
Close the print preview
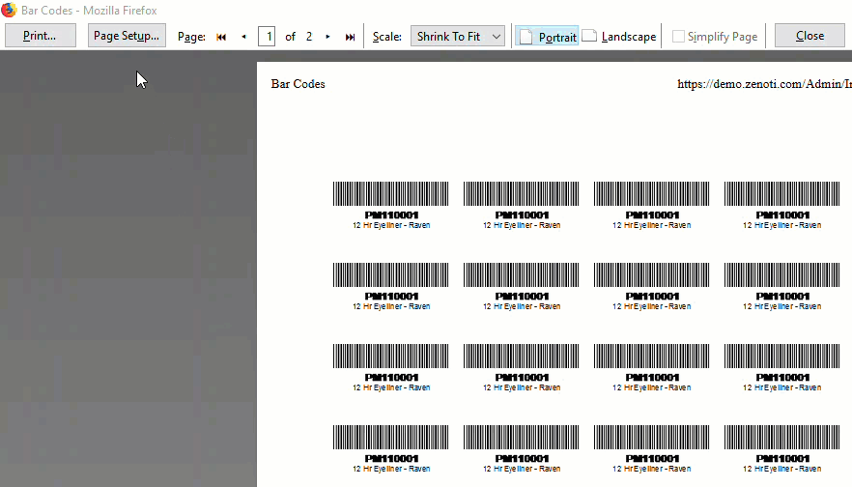[809, 36]
